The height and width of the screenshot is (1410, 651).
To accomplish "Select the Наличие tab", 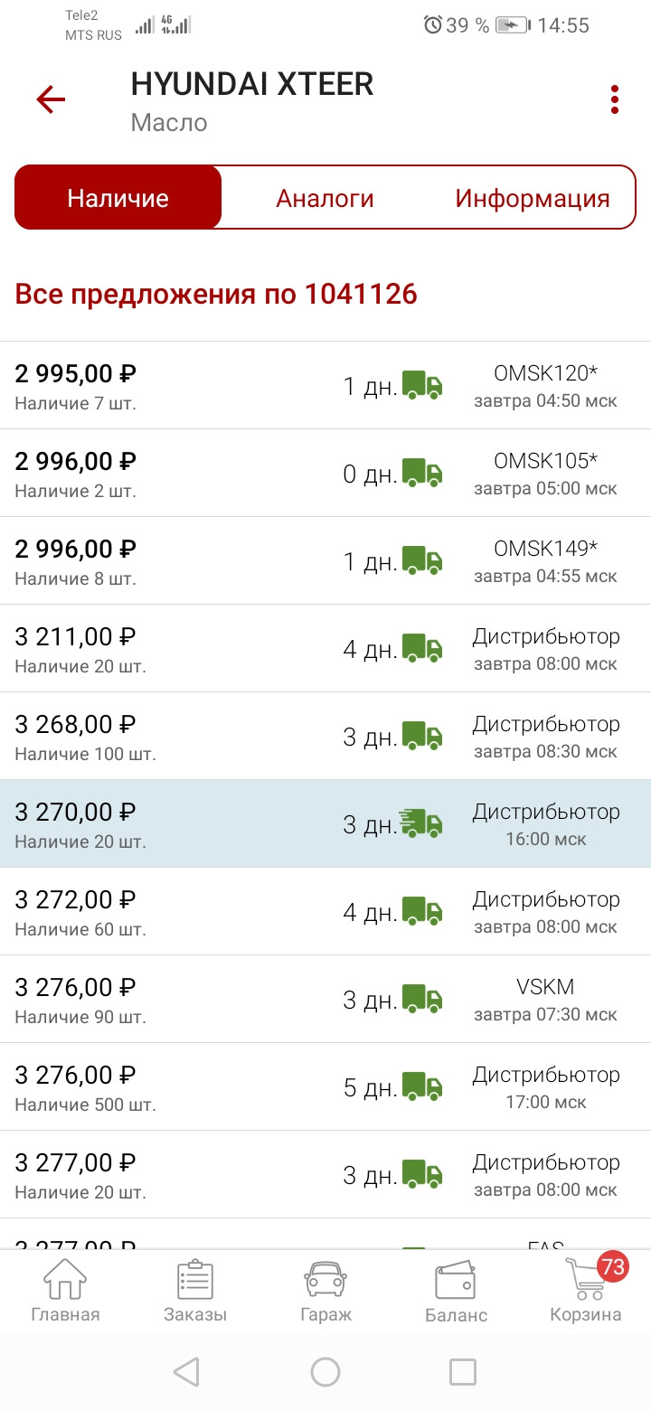I will tap(118, 198).
